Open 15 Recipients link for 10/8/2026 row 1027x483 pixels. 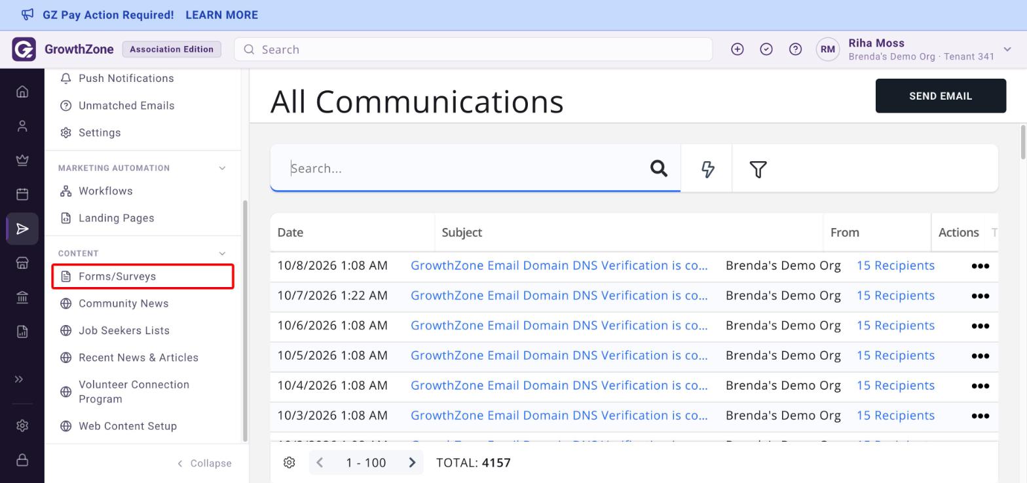click(x=895, y=265)
